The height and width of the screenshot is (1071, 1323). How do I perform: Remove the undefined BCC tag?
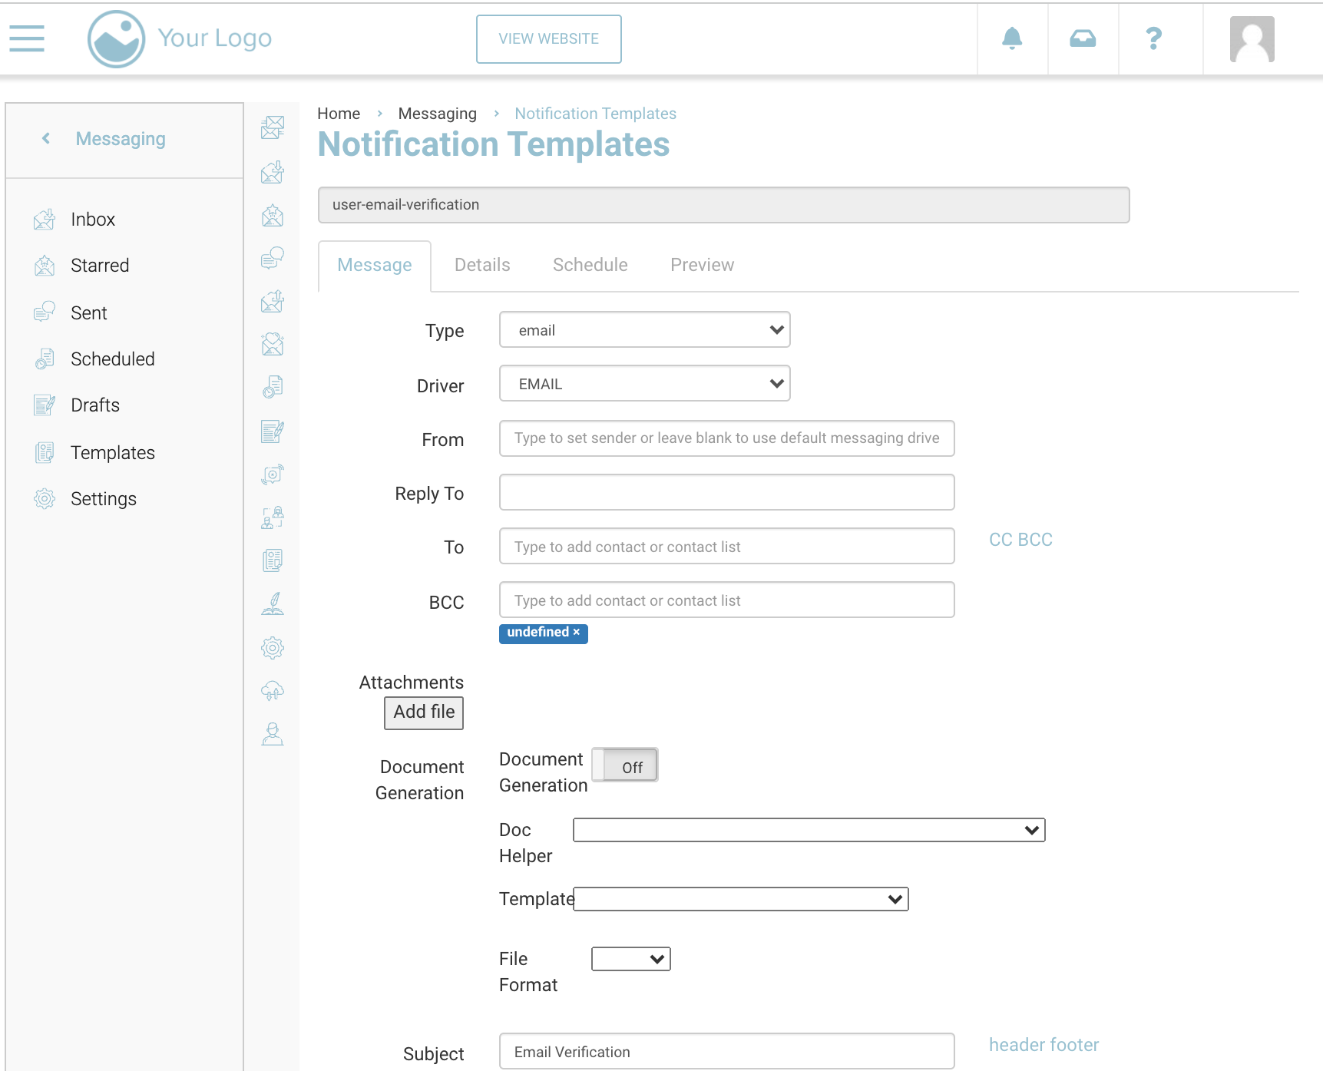pyautogui.click(x=577, y=632)
